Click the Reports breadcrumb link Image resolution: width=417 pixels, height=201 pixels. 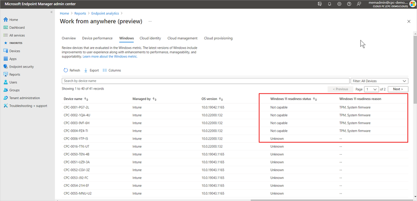(80, 13)
